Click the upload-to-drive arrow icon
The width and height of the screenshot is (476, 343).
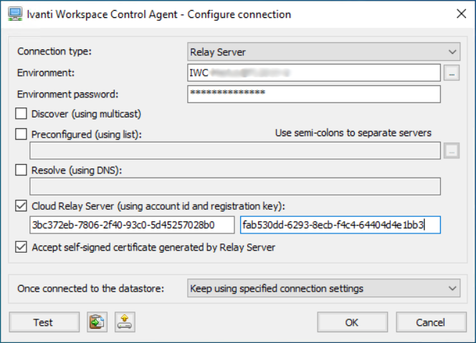pos(125,322)
